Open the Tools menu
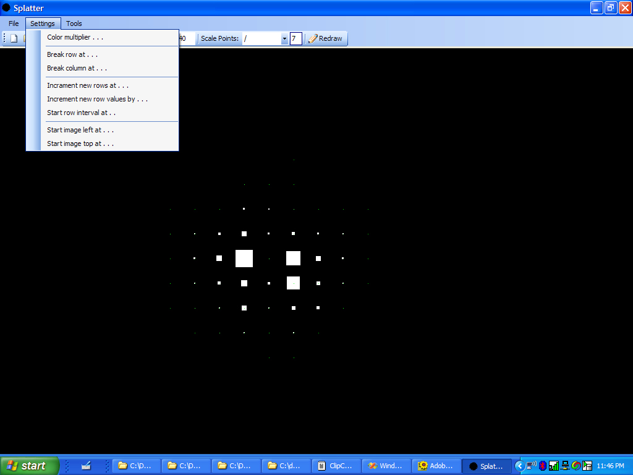 (74, 24)
